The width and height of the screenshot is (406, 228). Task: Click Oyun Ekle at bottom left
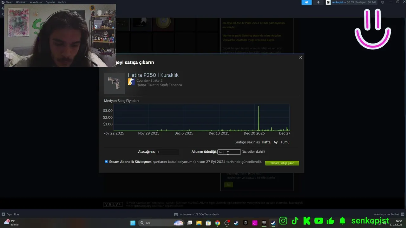(10, 214)
